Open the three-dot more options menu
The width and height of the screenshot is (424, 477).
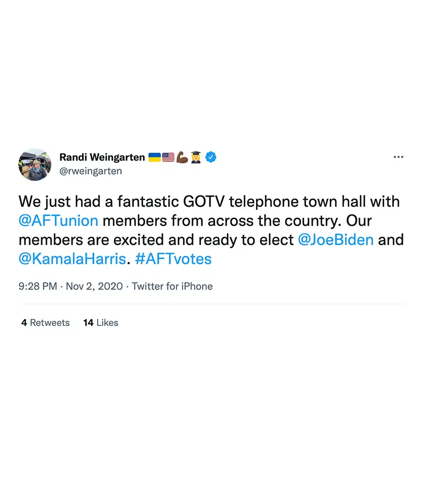click(399, 157)
